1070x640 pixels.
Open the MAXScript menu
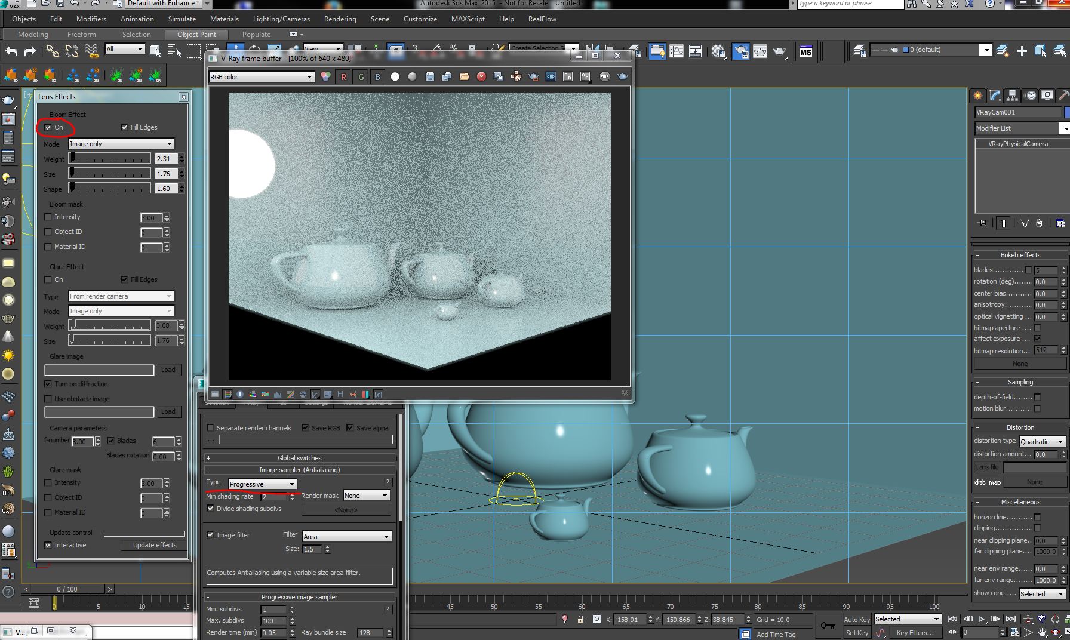click(x=468, y=19)
